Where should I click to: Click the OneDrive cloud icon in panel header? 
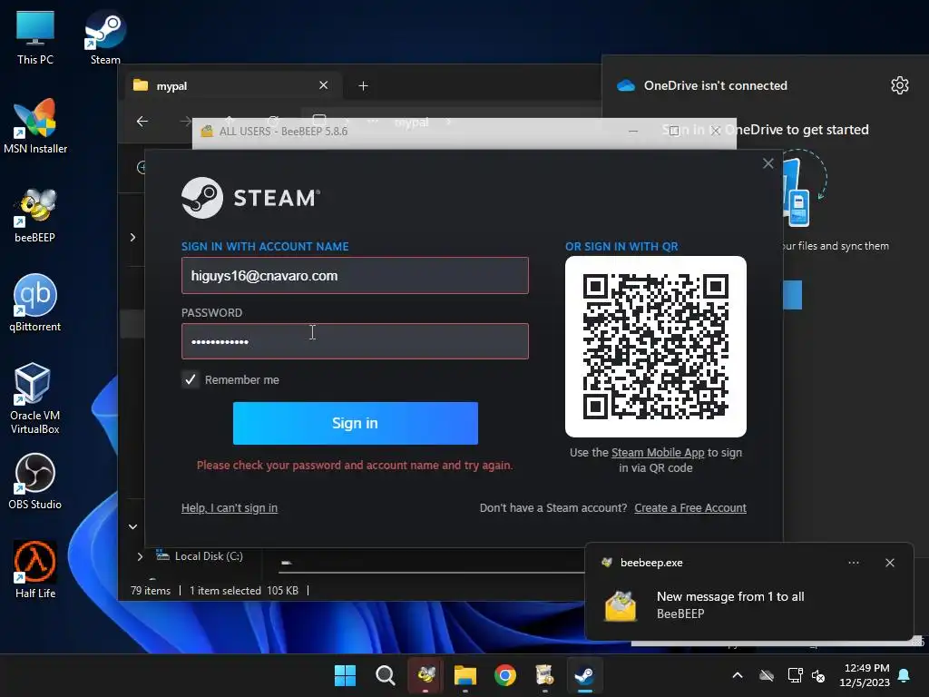click(626, 85)
